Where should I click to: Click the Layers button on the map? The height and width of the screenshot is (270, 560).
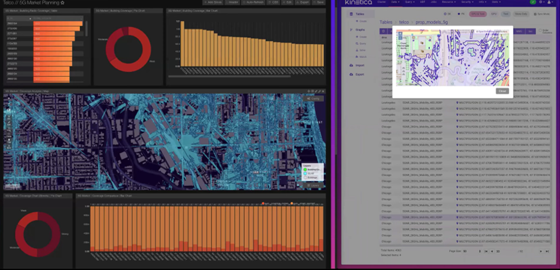313,186
